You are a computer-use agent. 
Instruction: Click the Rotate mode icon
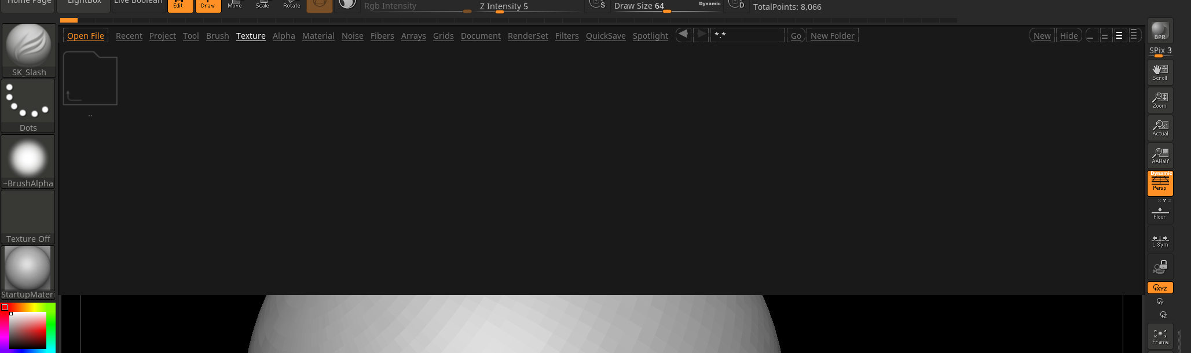291,5
